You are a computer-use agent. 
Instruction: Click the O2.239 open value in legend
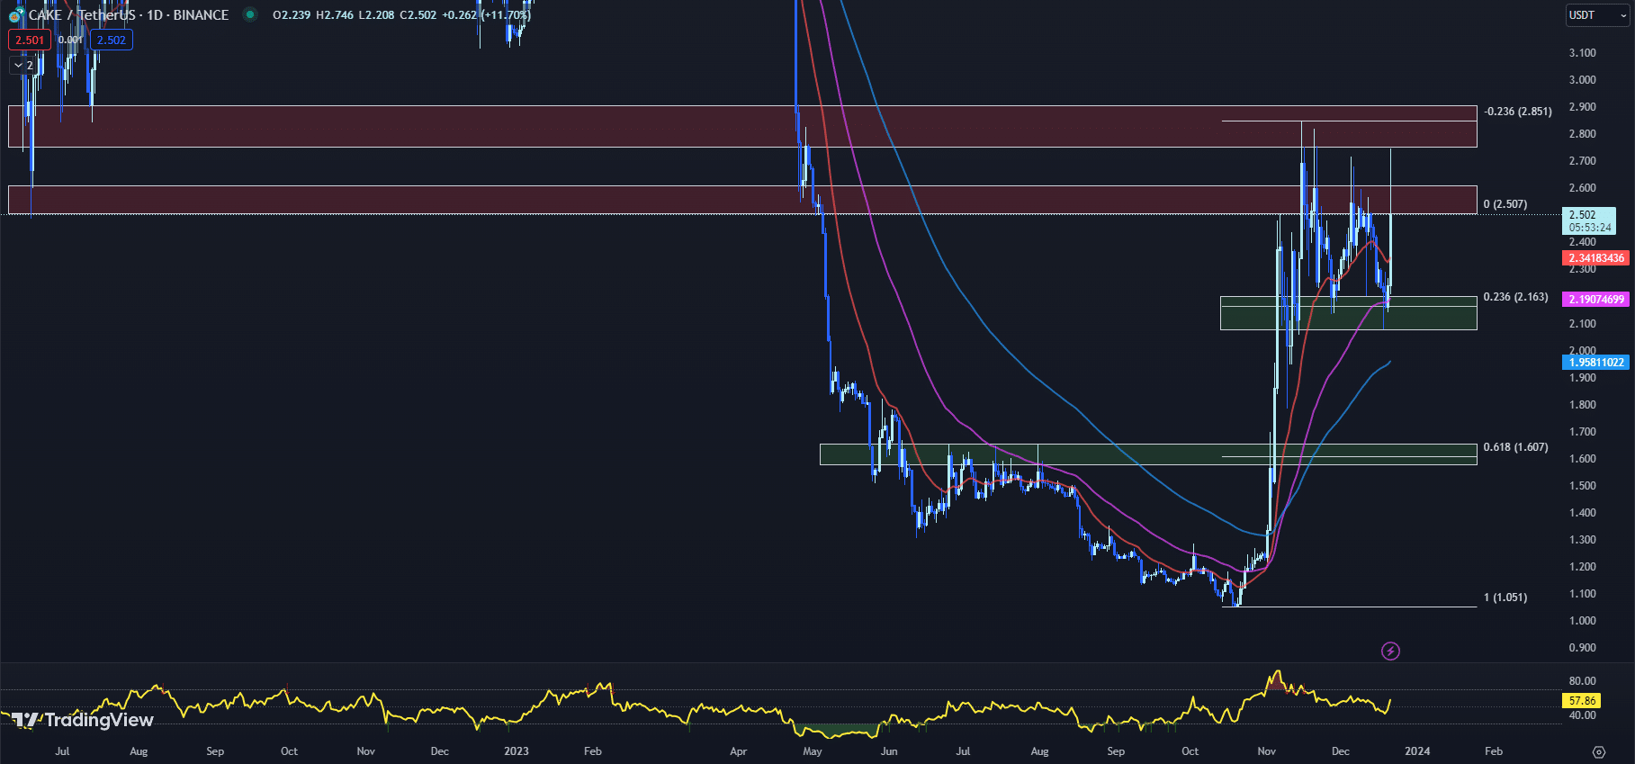[292, 15]
